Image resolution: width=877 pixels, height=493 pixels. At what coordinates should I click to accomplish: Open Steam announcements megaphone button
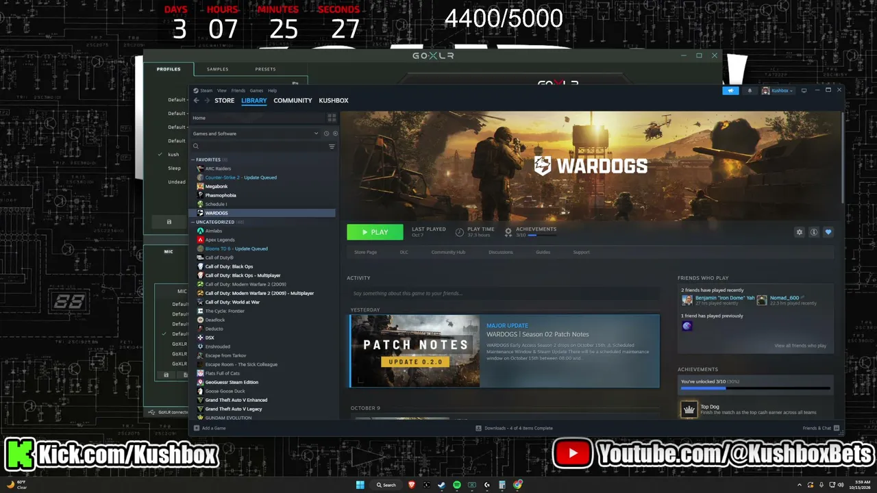tap(730, 90)
